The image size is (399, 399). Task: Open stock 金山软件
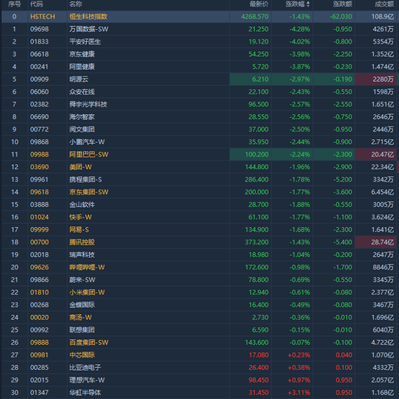(82, 205)
